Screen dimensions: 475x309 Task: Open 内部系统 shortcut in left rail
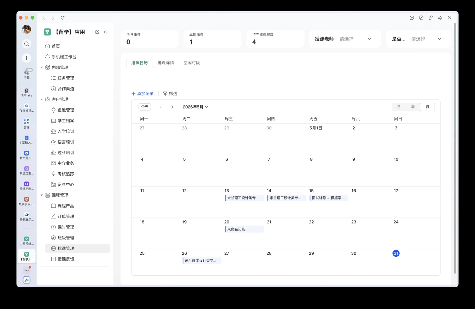26,241
